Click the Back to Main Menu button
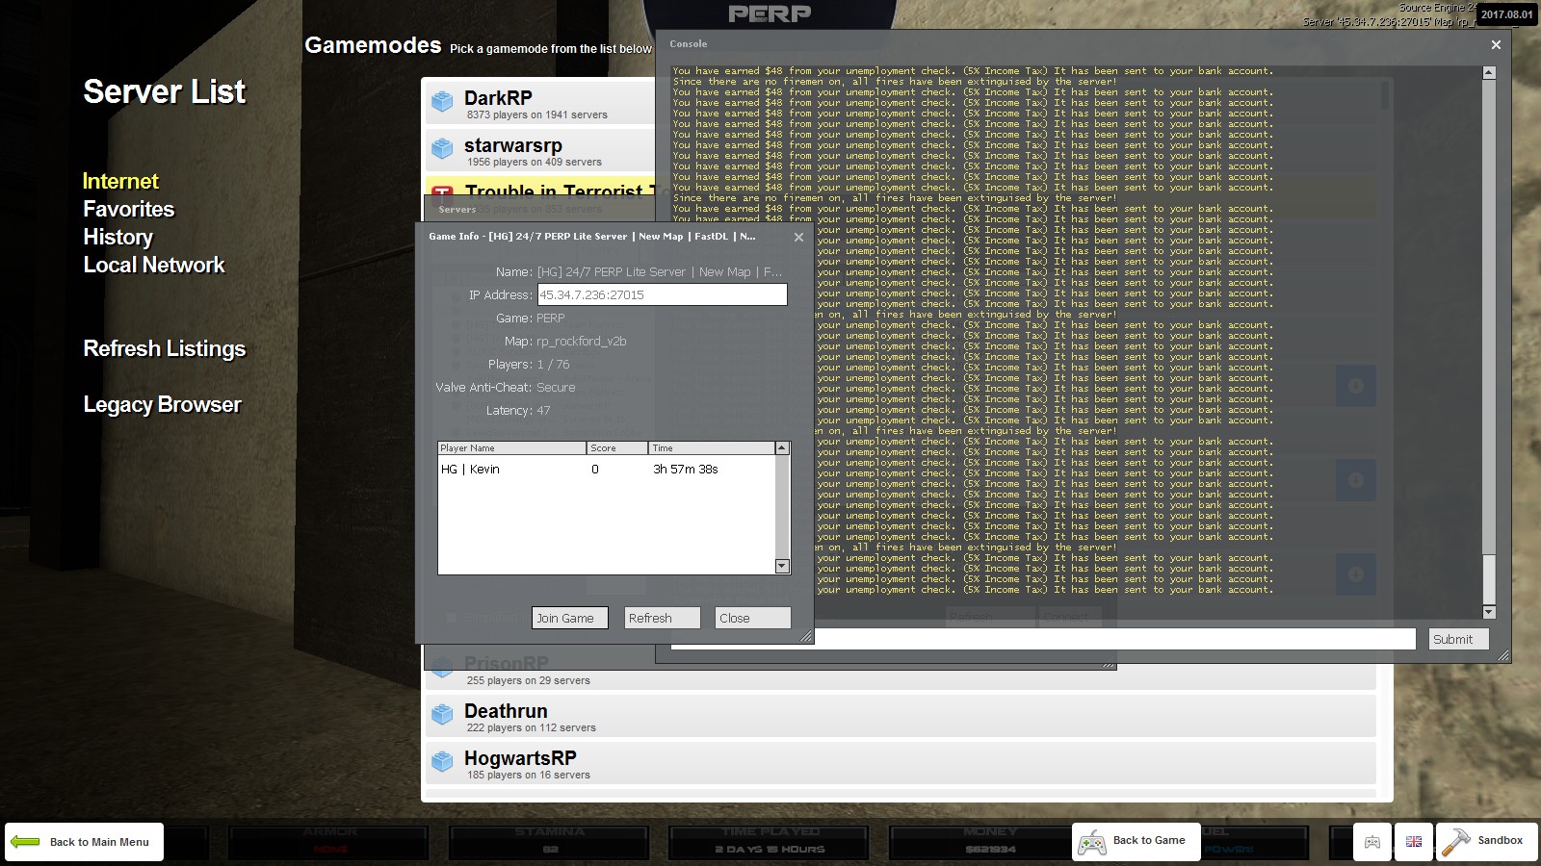 pyautogui.click(x=84, y=842)
